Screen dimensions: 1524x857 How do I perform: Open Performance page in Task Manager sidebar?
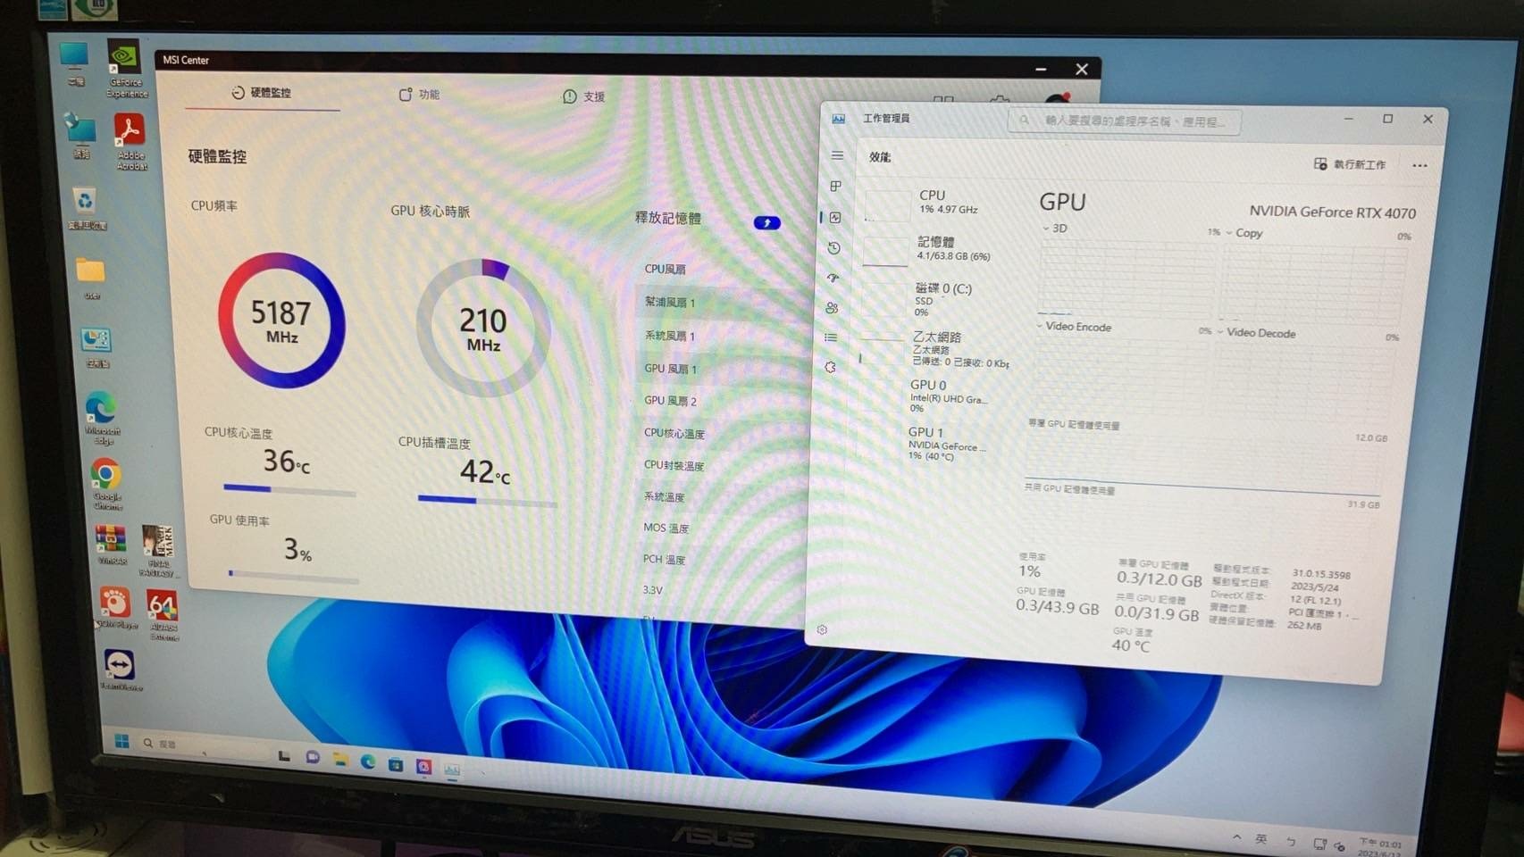[x=835, y=217]
